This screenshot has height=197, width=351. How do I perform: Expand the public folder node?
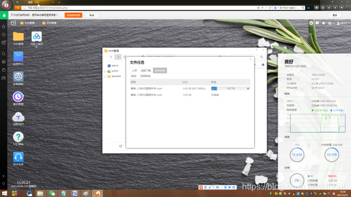[x=105, y=71]
